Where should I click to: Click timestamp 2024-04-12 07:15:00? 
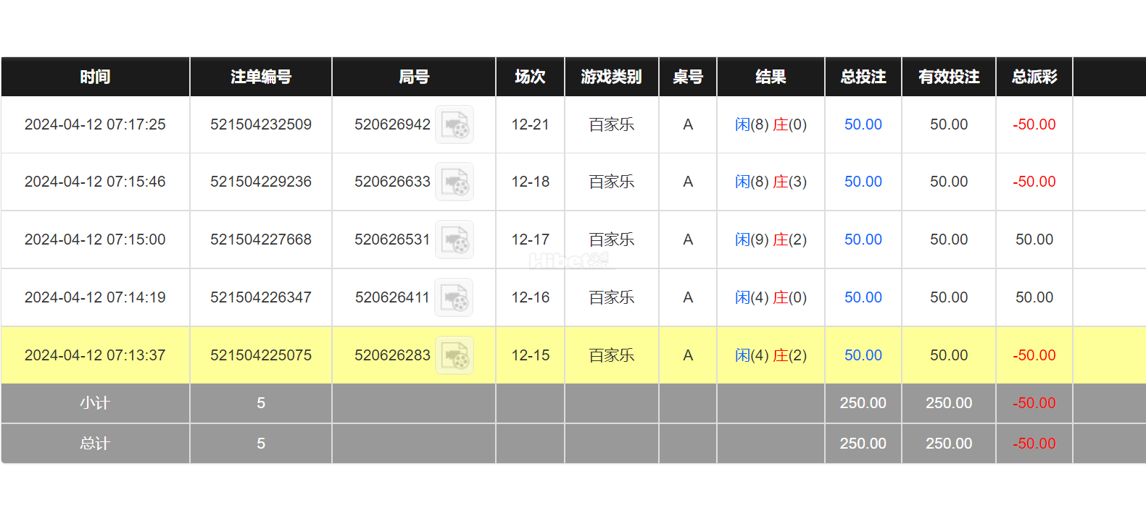click(x=95, y=240)
